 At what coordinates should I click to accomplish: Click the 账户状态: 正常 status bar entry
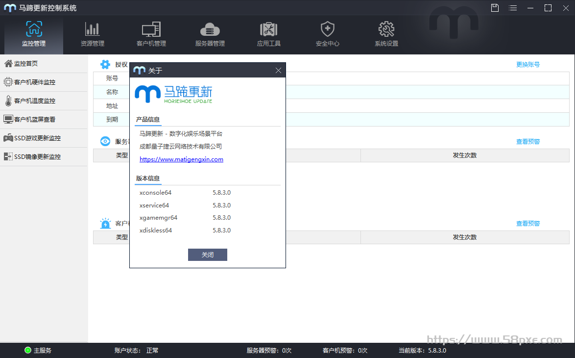tap(137, 351)
